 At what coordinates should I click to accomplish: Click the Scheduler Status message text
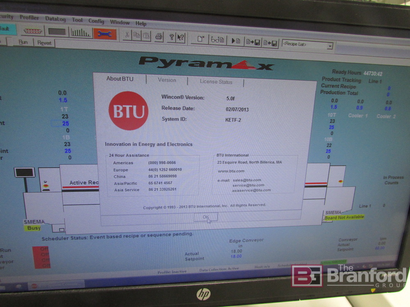pos(117,236)
